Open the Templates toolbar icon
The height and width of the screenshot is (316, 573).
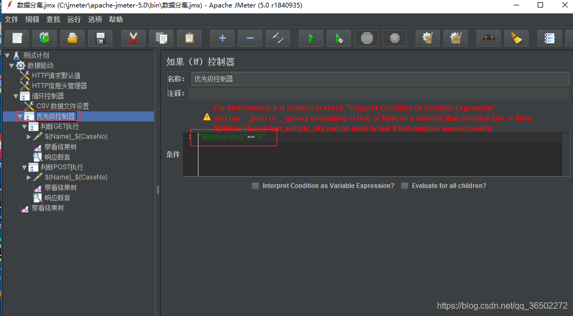[44, 38]
